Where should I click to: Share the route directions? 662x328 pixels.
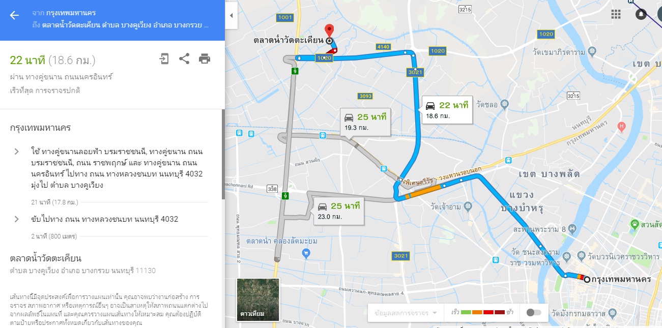(x=184, y=58)
